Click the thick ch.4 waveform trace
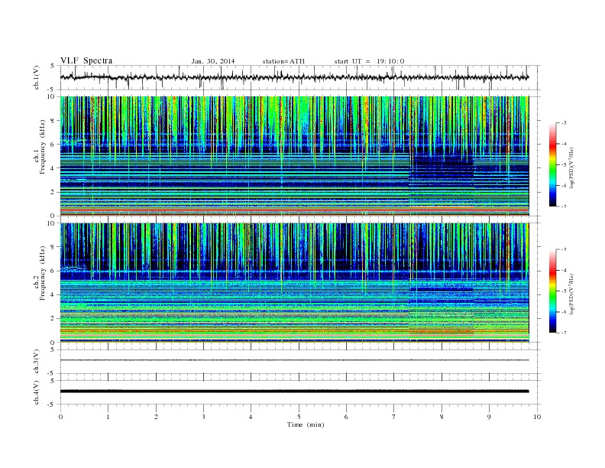 [294, 392]
